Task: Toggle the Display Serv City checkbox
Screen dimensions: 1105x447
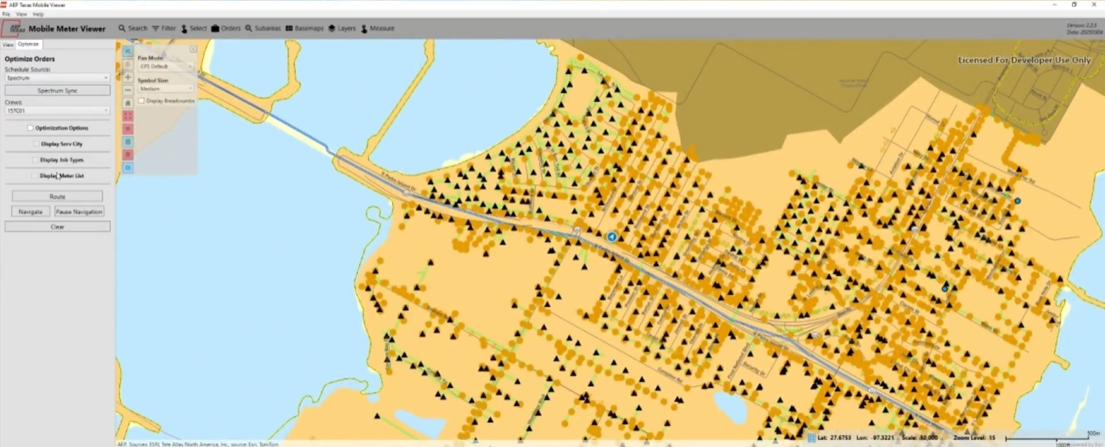Action: [x=36, y=144]
